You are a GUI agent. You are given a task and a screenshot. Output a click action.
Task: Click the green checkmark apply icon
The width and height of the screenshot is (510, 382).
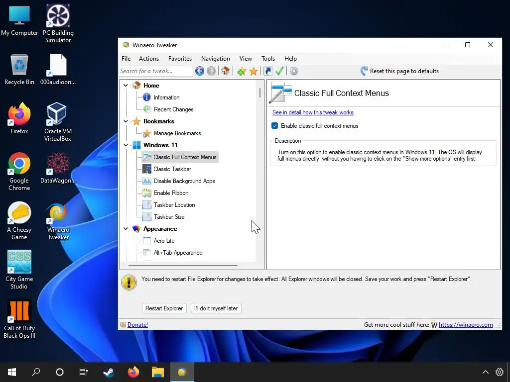coord(279,71)
